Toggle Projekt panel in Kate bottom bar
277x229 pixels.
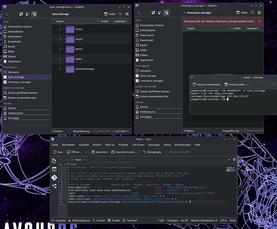click(114, 220)
